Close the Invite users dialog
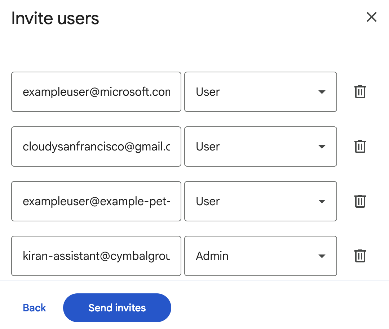This screenshot has height=329, width=389. click(x=371, y=17)
